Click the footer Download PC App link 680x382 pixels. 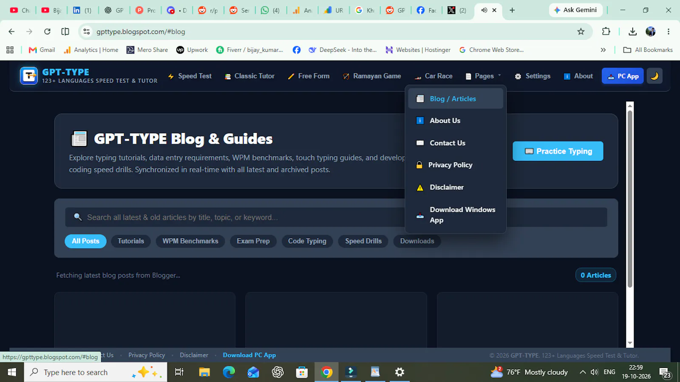(249, 355)
